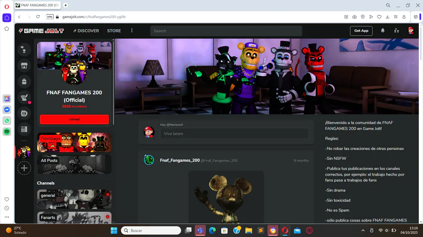Focus the Game Jolt search field

pyautogui.click(x=226, y=31)
